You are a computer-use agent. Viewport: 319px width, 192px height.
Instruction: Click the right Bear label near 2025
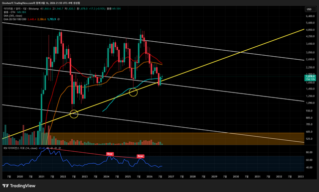[141, 156]
